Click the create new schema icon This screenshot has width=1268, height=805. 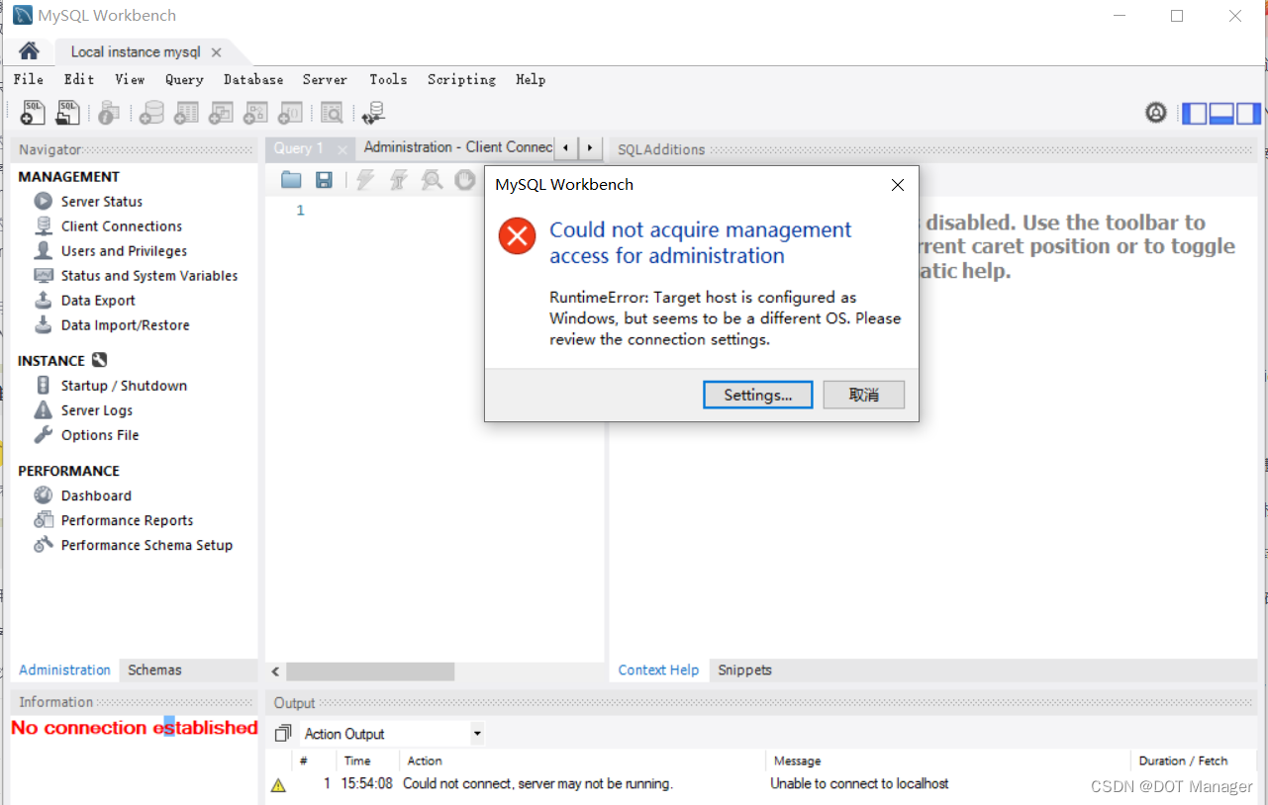point(151,113)
